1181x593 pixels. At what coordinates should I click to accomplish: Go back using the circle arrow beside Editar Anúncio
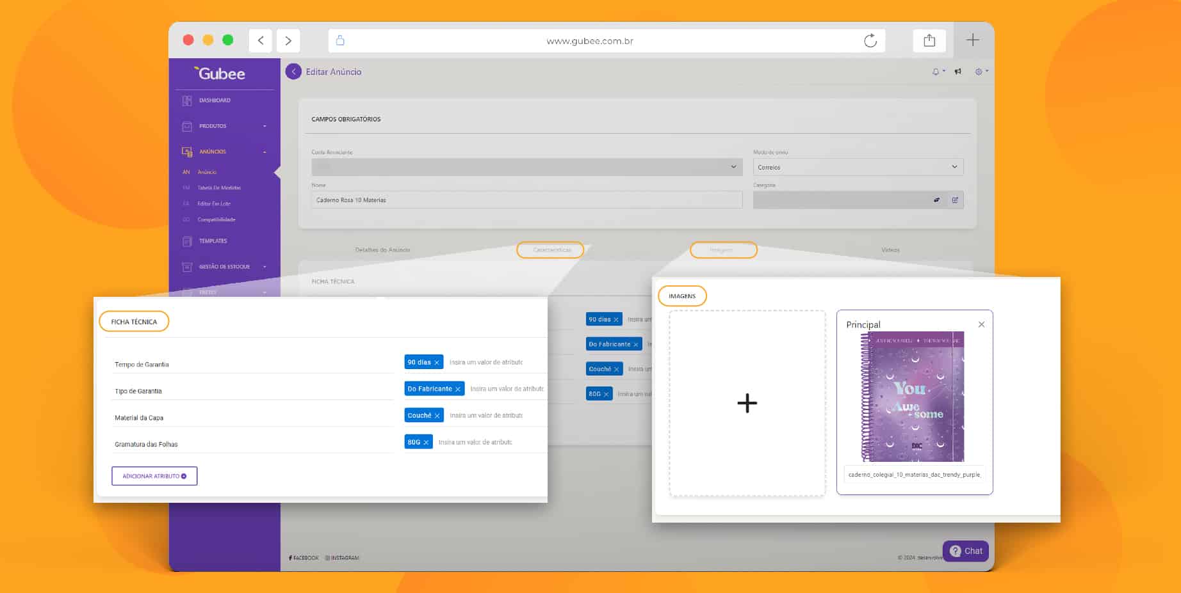pos(293,72)
